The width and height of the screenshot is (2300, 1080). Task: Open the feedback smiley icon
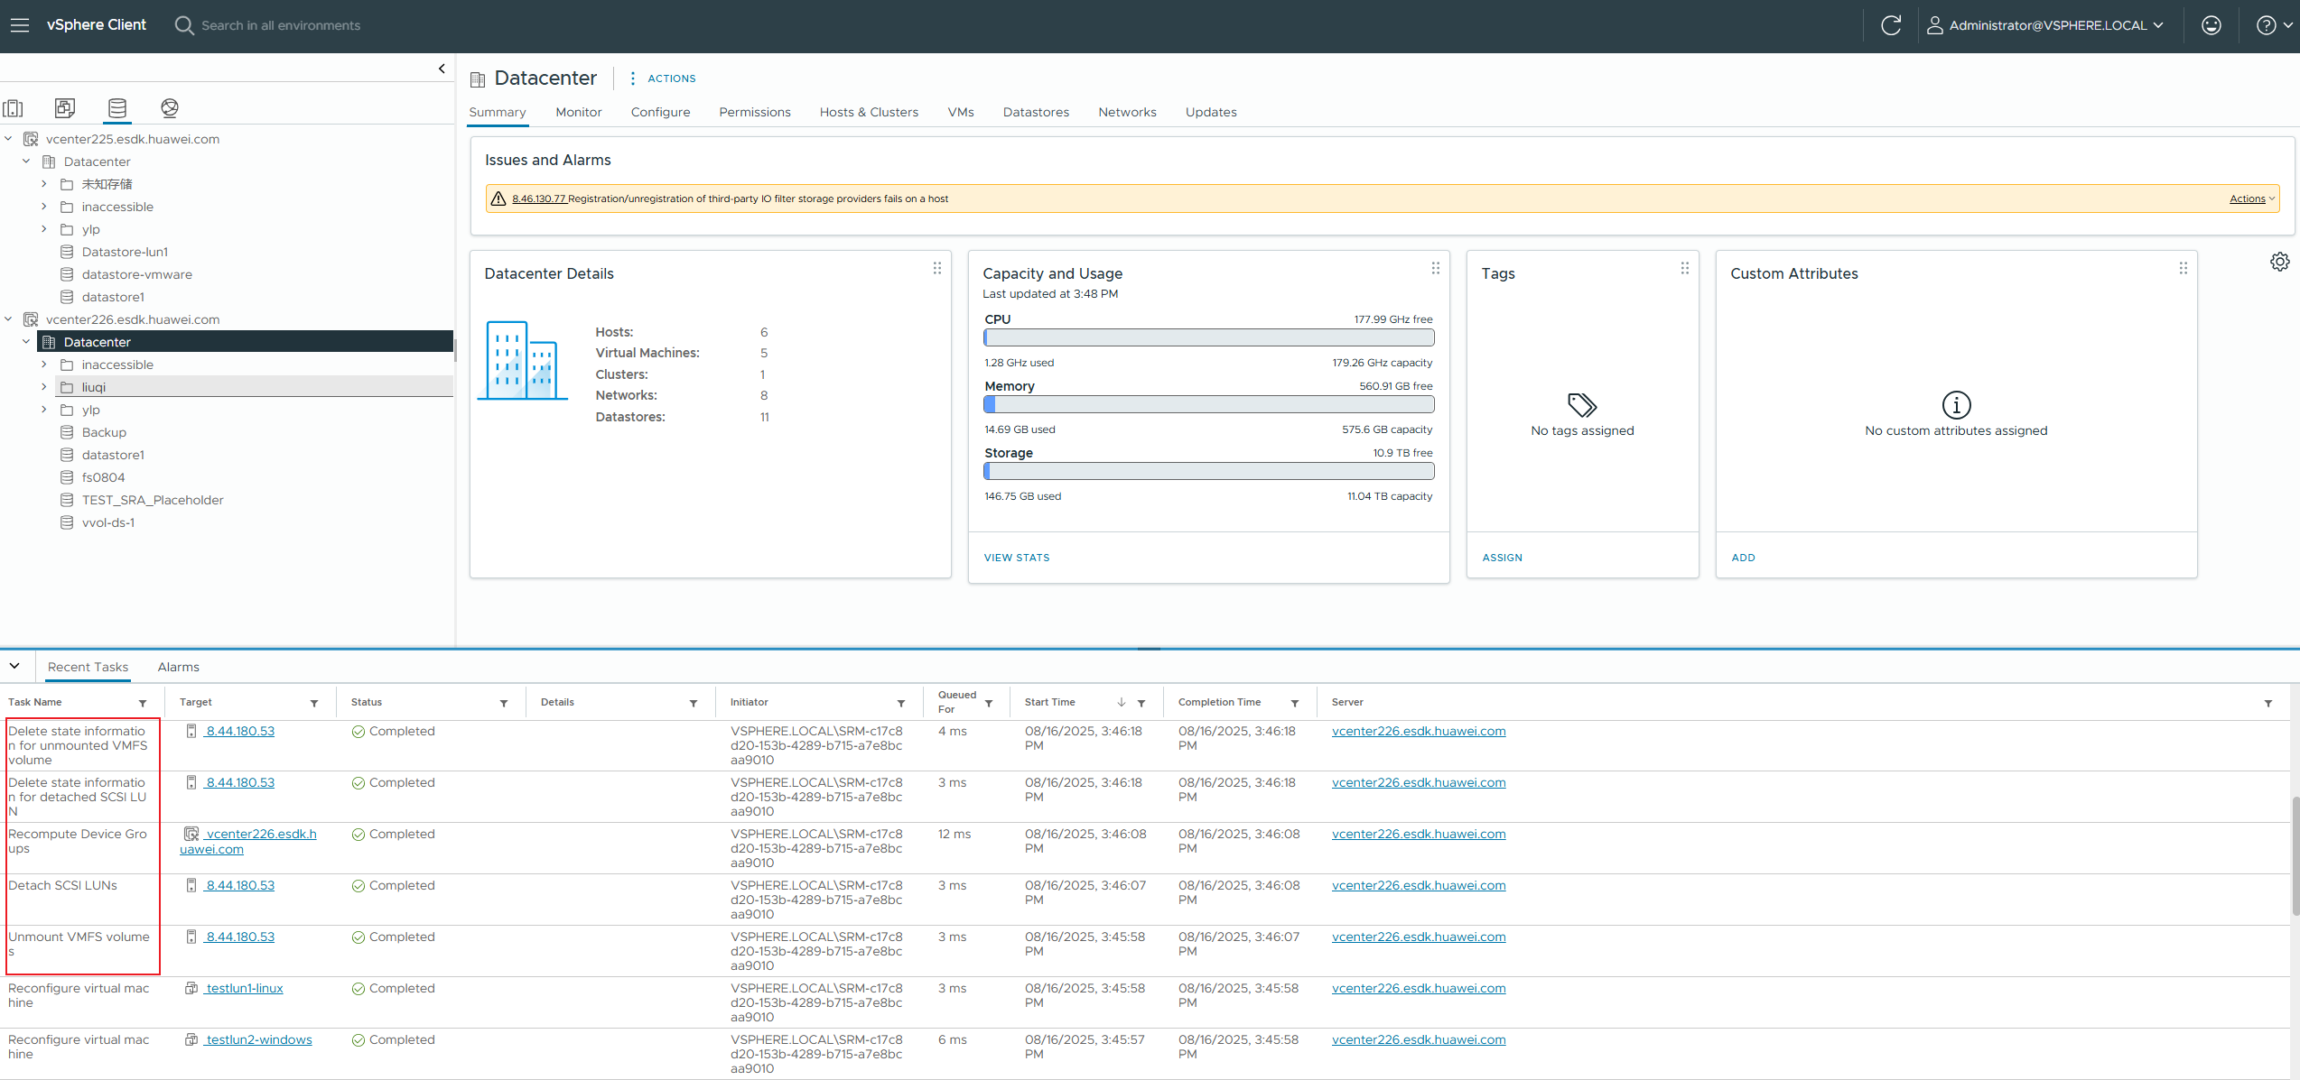pyautogui.click(x=2212, y=25)
